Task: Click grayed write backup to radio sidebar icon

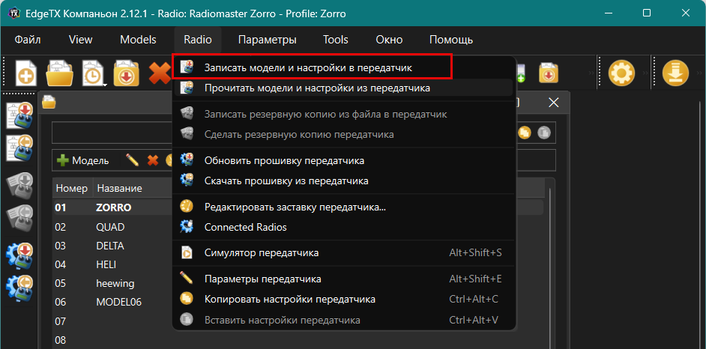Action: coord(19,184)
